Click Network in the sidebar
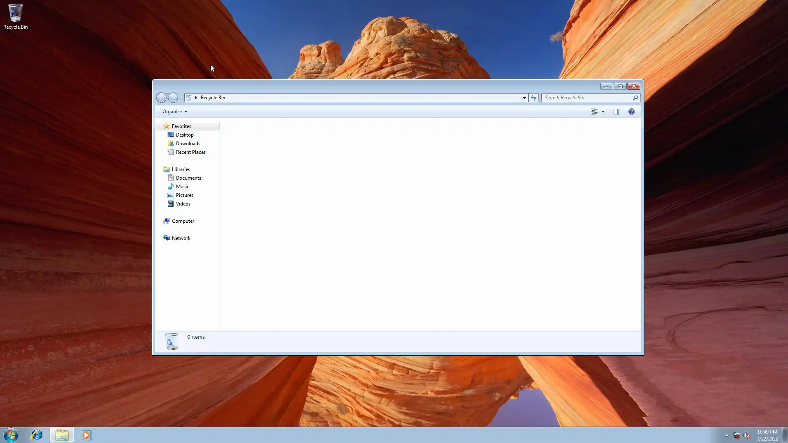The width and height of the screenshot is (788, 443). [181, 238]
